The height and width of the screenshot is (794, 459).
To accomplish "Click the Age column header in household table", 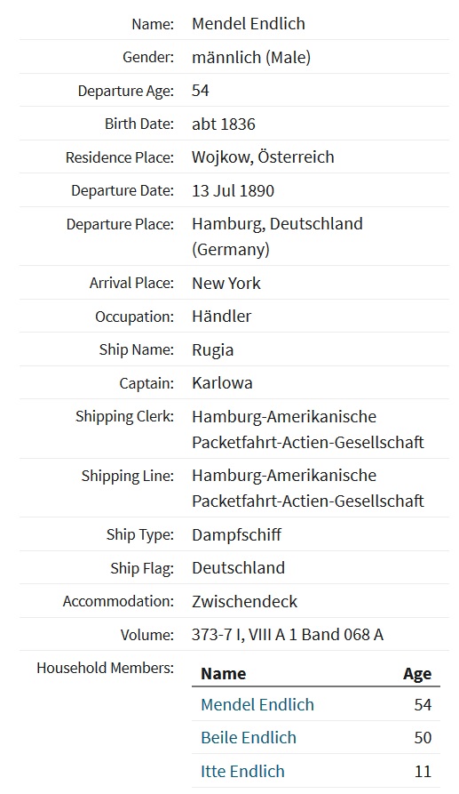I will click(417, 675).
